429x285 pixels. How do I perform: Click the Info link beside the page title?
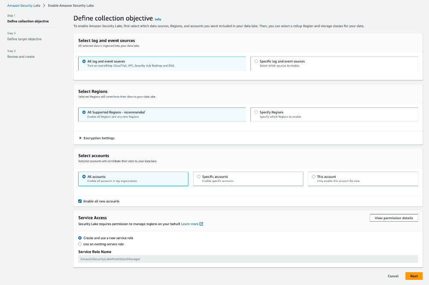(158, 19)
